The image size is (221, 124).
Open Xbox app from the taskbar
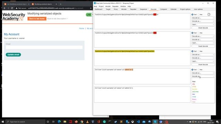pos(133,122)
